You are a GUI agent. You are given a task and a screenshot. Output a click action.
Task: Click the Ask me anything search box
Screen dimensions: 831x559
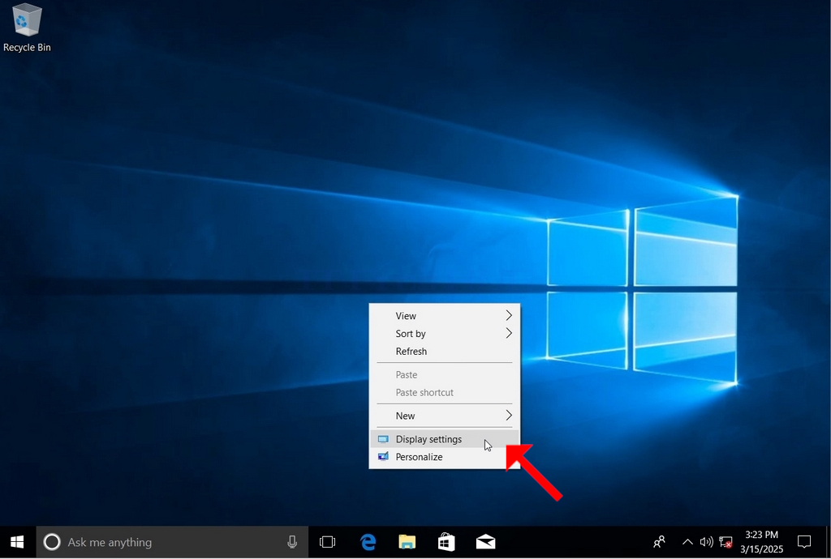tap(172, 542)
